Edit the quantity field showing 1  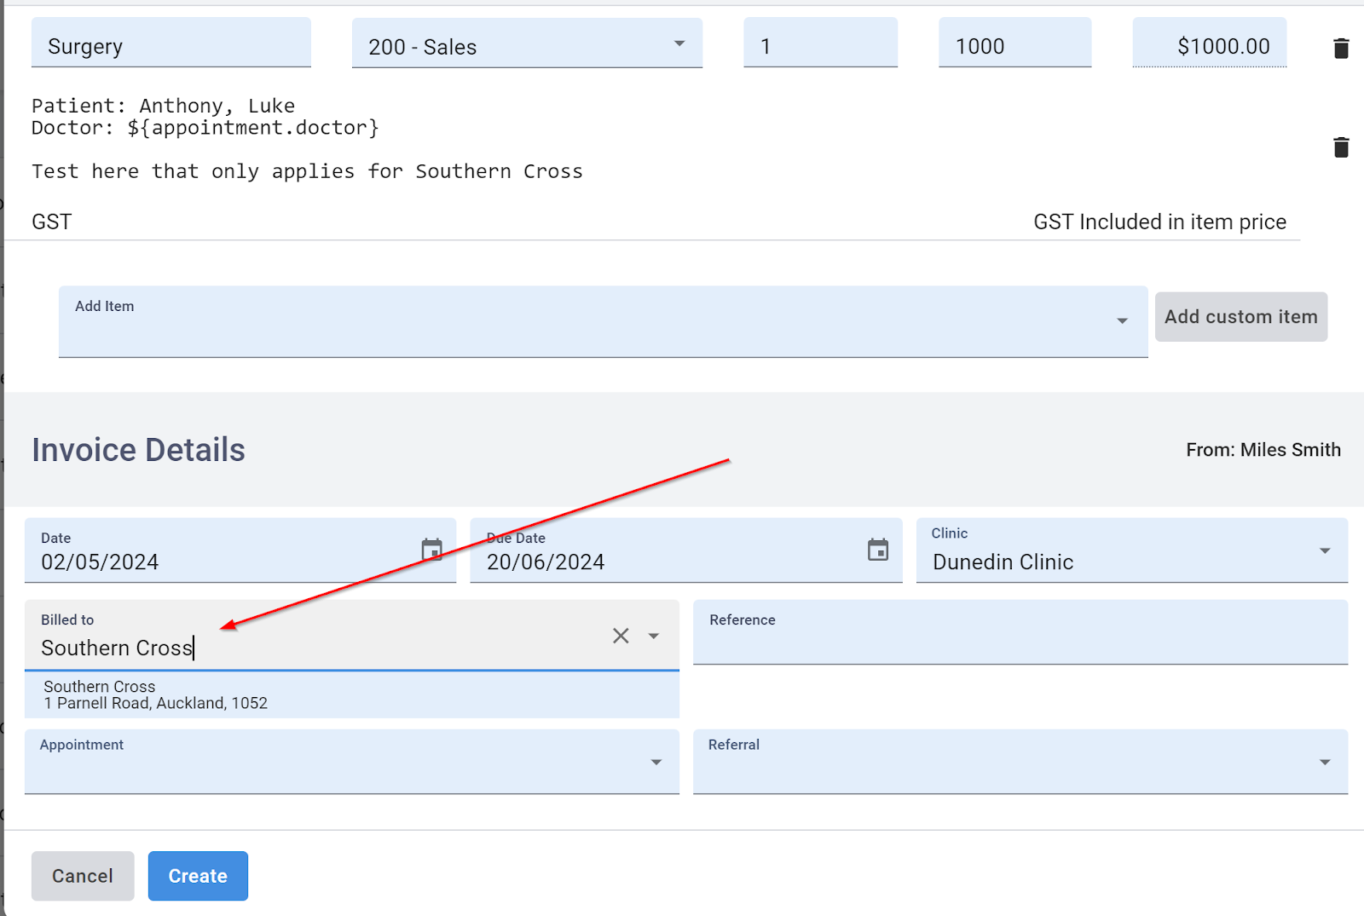[819, 43]
